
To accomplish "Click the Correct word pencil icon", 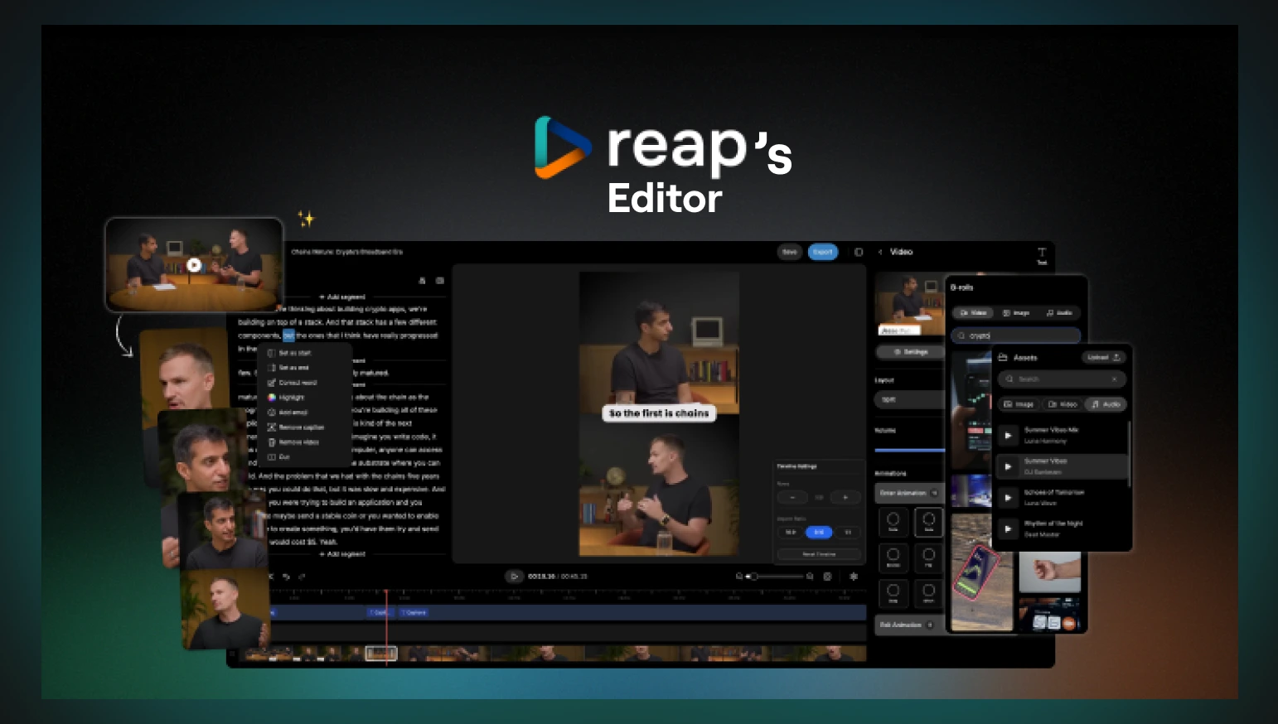I will [271, 383].
